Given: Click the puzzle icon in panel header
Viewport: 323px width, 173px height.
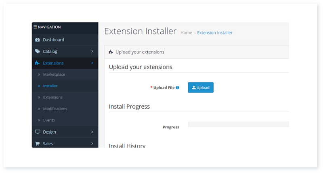Looking at the screenshot, I should [x=111, y=52].
